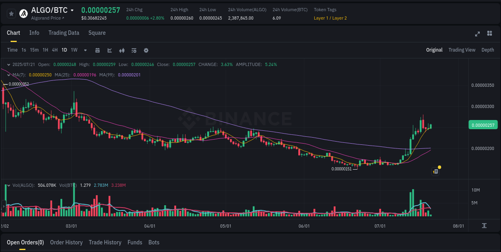
Task: Switch to the Trading Data tab
Action: [x=64, y=33]
